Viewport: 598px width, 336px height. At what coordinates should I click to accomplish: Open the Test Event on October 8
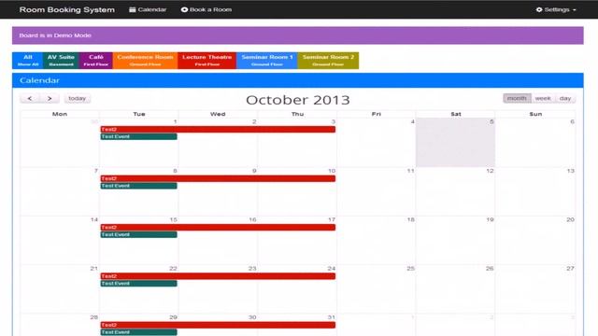[138, 186]
